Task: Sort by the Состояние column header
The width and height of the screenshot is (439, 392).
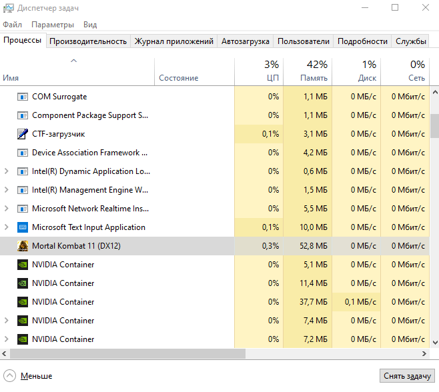Action: pyautogui.click(x=194, y=71)
